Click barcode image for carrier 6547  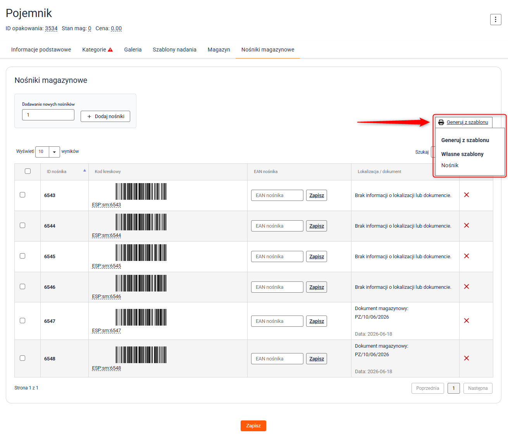click(x=141, y=317)
